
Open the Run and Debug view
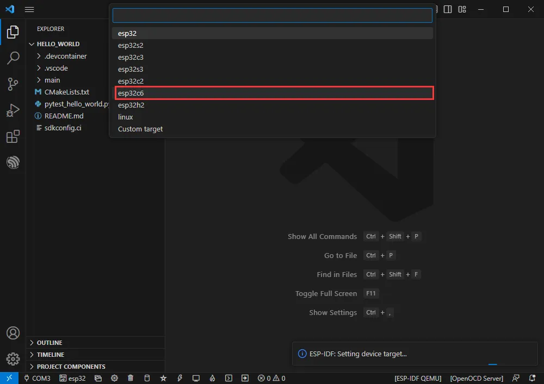(x=13, y=110)
